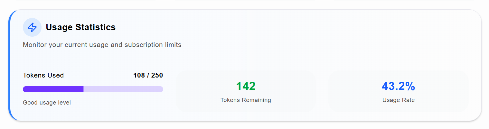The image size is (489, 129).
Task: Click the blue 43.2% usage value
Action: click(x=399, y=86)
